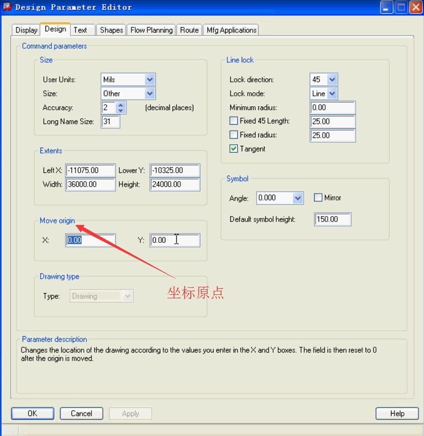Click the Long Name Size field
The image size is (424, 436).
(x=110, y=122)
